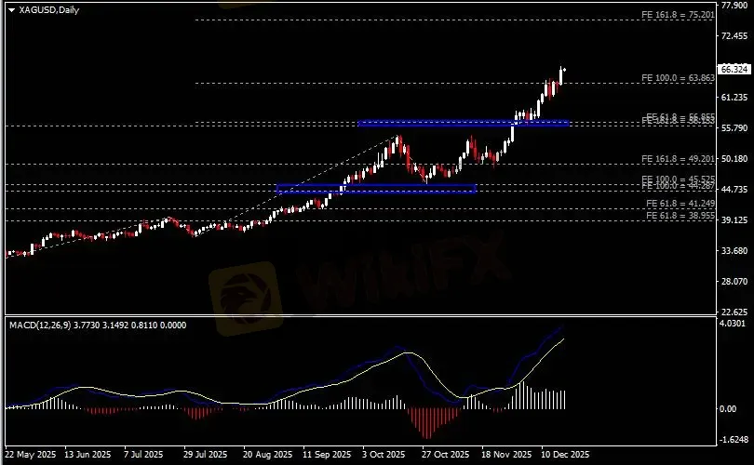
Task: Select the upper blue resistance zone rectangle
Action: coord(463,123)
